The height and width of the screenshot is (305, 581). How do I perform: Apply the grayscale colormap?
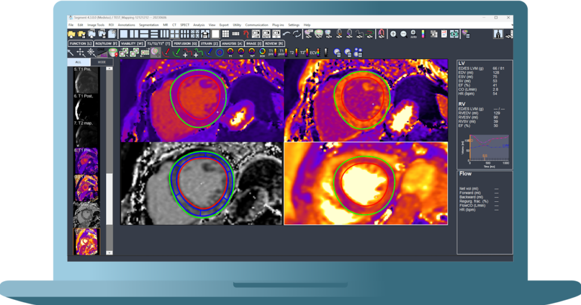[x=326, y=52]
